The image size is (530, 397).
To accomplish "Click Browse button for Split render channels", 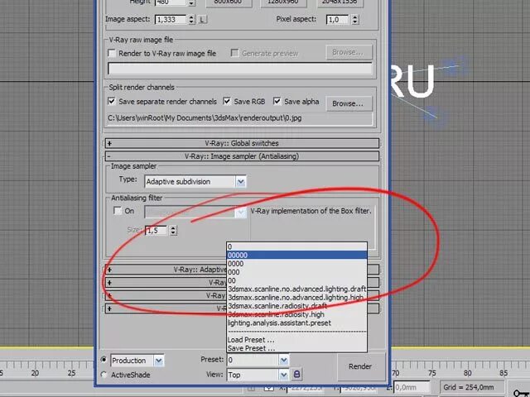I will click(x=349, y=103).
